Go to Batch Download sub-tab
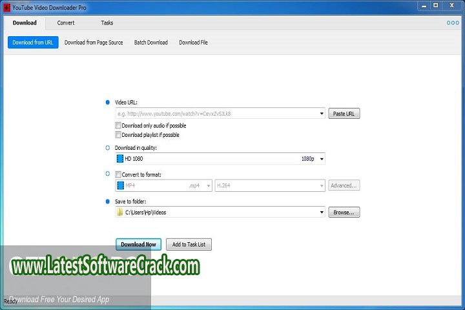Image resolution: width=465 pixels, height=310 pixels. [150, 43]
